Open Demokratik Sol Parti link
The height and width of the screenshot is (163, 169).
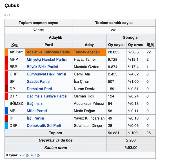44,126
